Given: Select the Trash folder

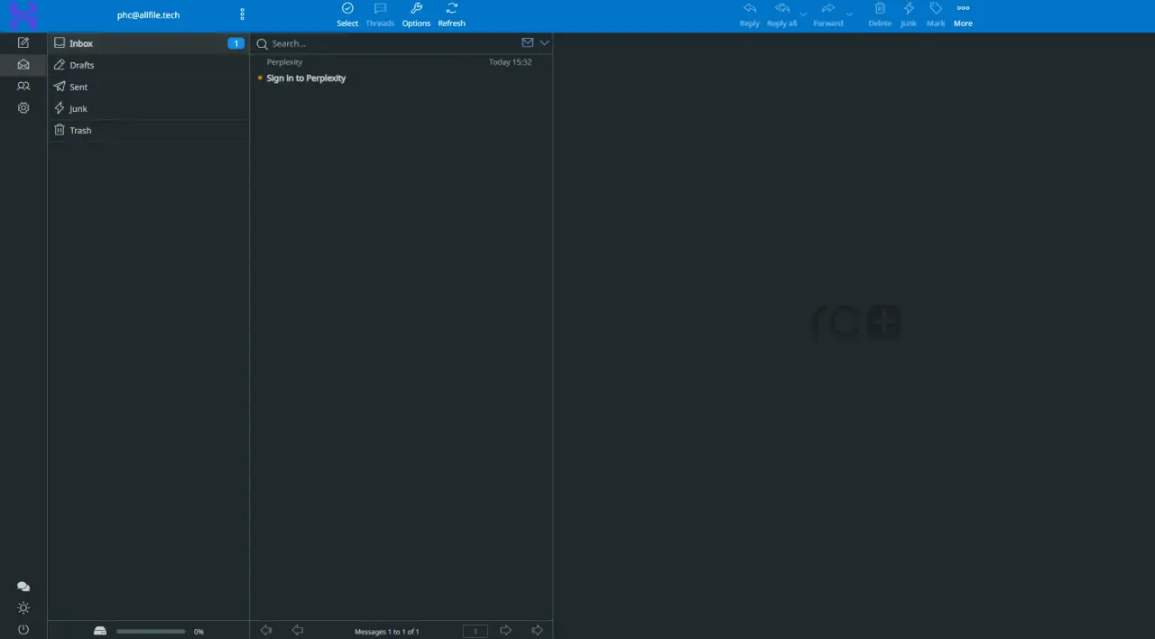Looking at the screenshot, I should pos(149,130).
